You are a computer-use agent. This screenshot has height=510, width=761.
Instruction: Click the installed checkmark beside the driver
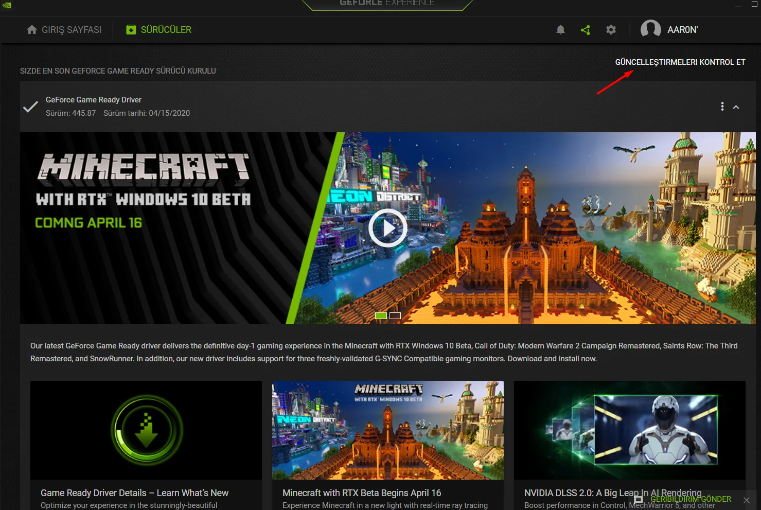point(30,107)
